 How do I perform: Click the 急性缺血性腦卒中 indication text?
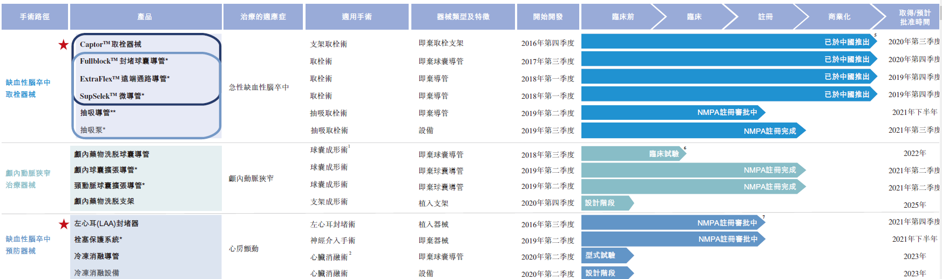259,87
